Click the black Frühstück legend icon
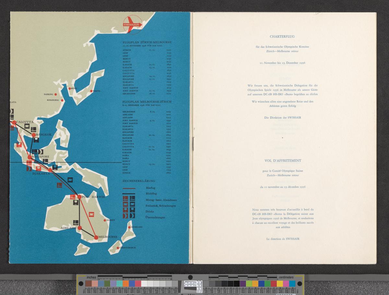This screenshot has height=295, width=389. [x=132, y=204]
